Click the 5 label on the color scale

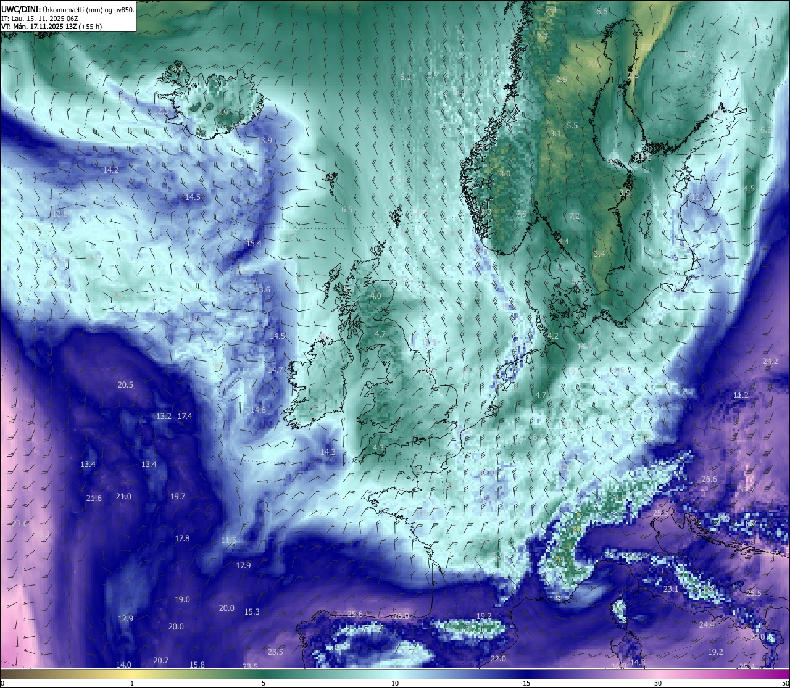tap(264, 683)
